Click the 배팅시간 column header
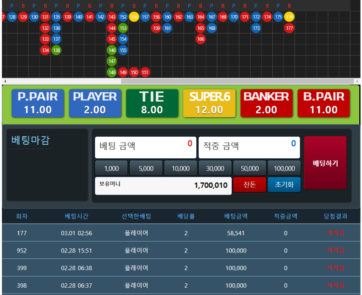362x295 pixels. (76, 216)
